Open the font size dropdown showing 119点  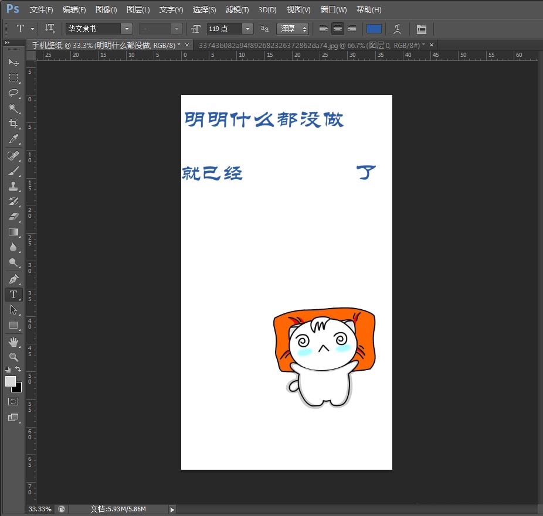point(247,28)
